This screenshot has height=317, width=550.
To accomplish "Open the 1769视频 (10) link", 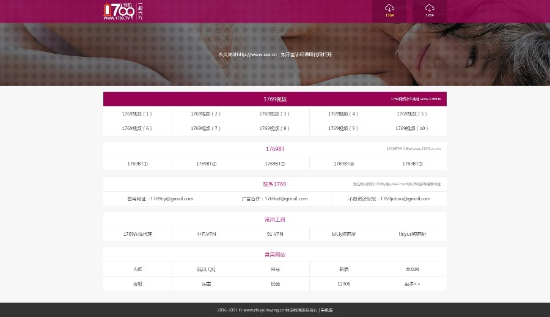I will [412, 128].
